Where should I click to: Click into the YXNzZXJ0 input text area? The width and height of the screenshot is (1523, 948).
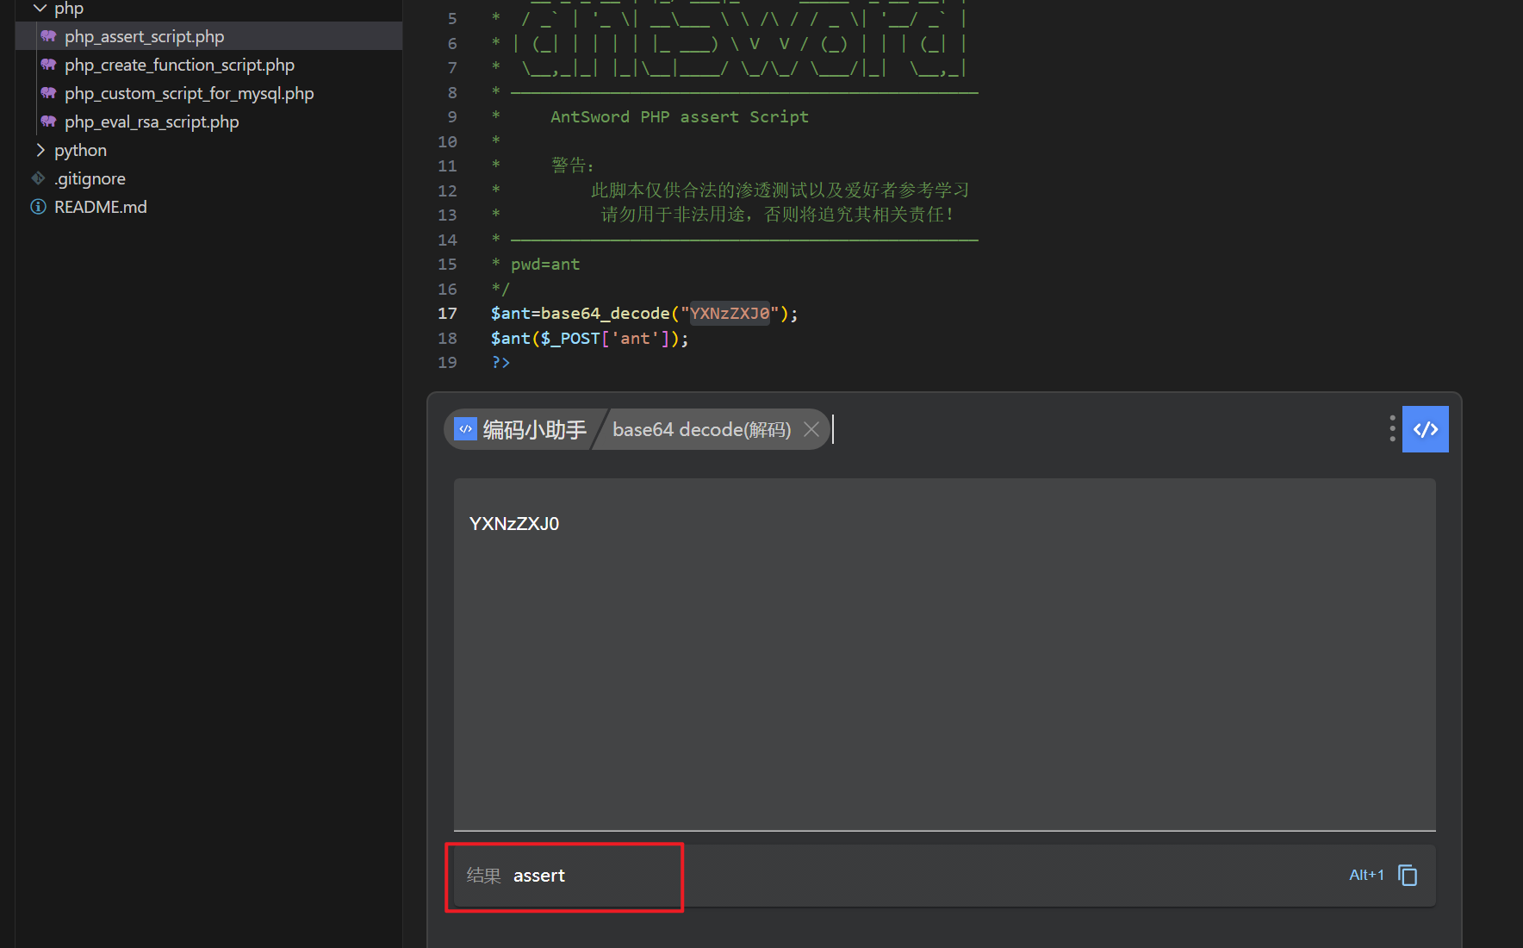(x=944, y=655)
